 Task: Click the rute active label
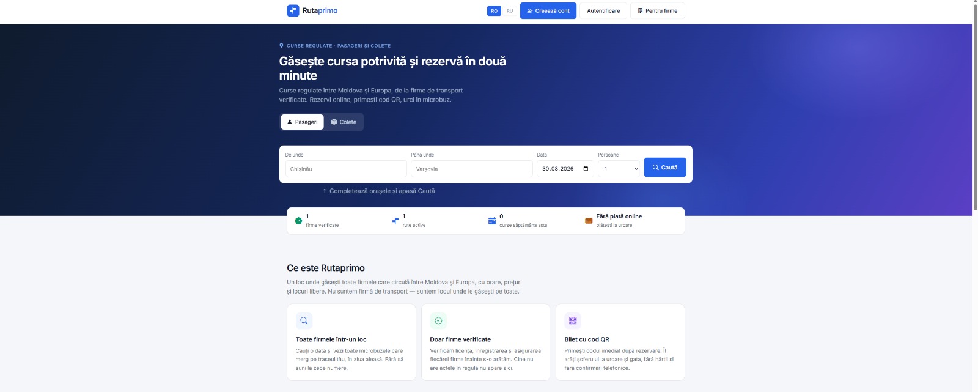414,226
